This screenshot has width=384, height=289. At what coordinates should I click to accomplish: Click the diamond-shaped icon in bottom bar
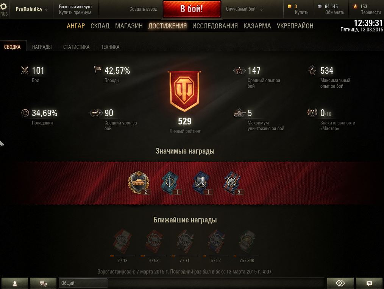tap(340, 283)
